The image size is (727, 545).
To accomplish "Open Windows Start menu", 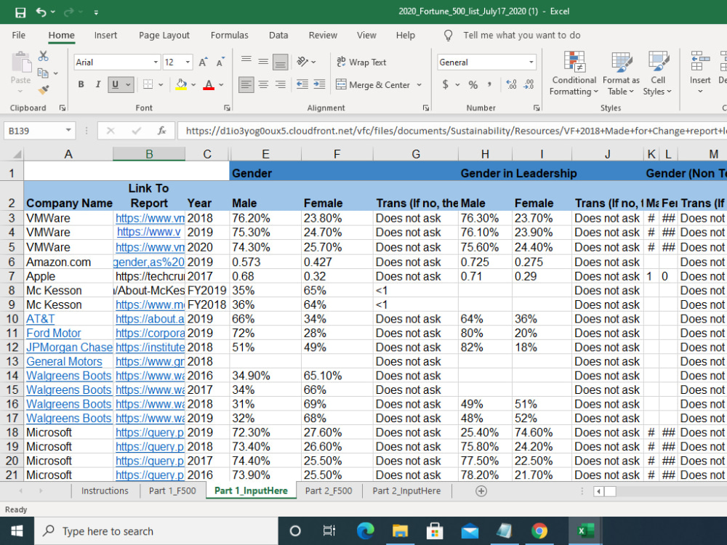I will pyautogui.click(x=17, y=531).
